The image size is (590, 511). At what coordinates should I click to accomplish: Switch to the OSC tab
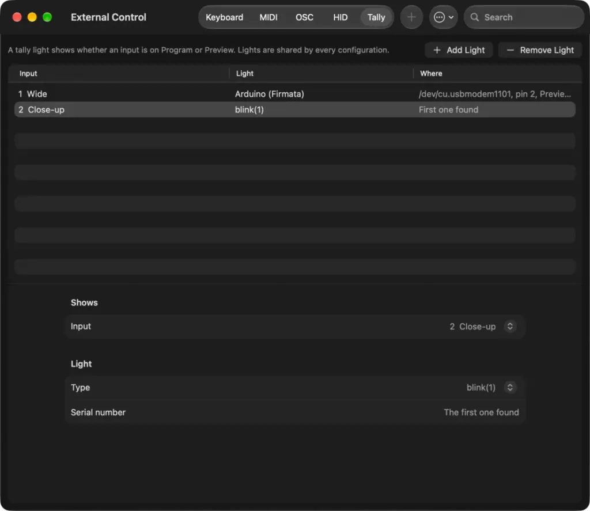point(304,17)
